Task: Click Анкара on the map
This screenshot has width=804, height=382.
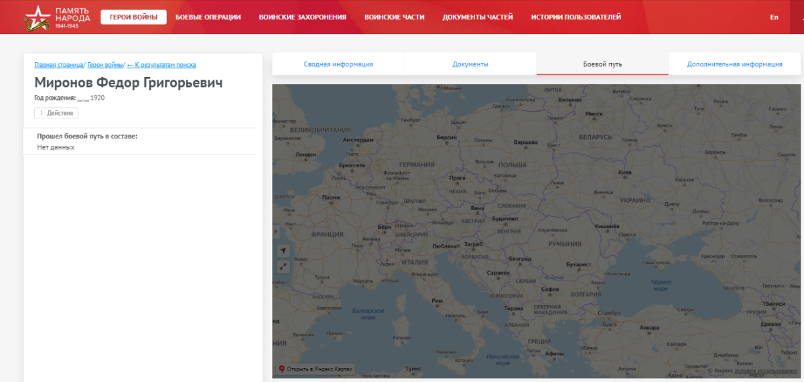Action: coord(649,328)
